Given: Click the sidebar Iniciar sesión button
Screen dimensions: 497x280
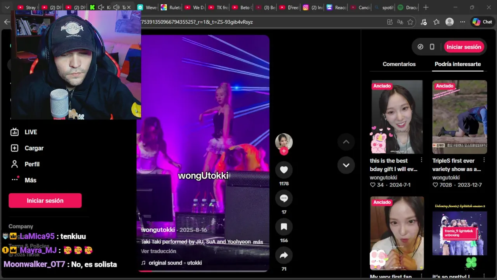Looking at the screenshot, I should (45, 201).
